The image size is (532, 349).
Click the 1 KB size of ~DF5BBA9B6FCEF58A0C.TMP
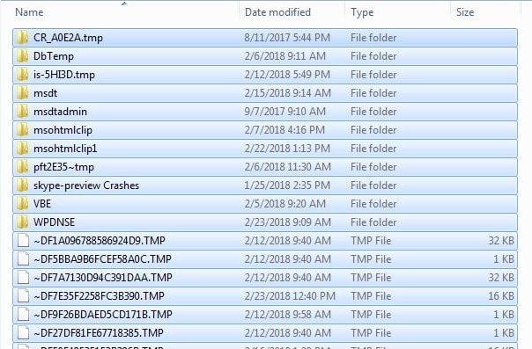point(504,259)
